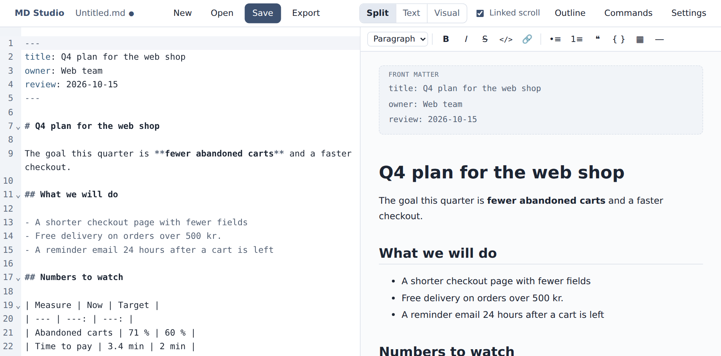Apply italic formatting in toolbar

click(x=466, y=39)
